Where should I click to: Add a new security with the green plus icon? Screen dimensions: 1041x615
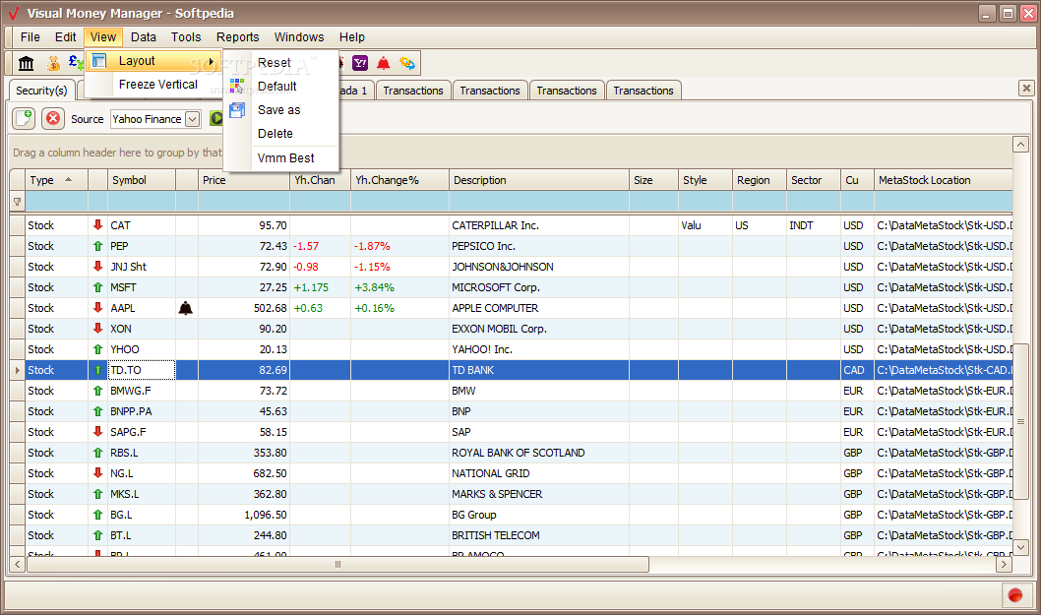[x=25, y=119]
